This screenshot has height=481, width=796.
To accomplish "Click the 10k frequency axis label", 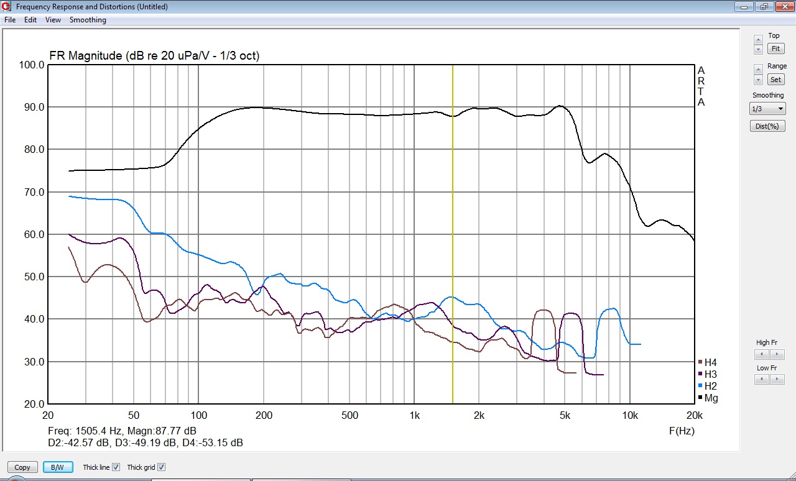I will [x=630, y=415].
